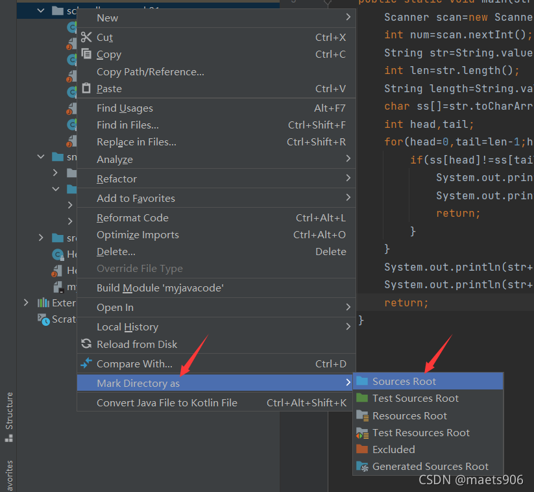The width and height of the screenshot is (534, 492).
Task: Click the Test Resources Root folder icon
Action: click(x=362, y=433)
